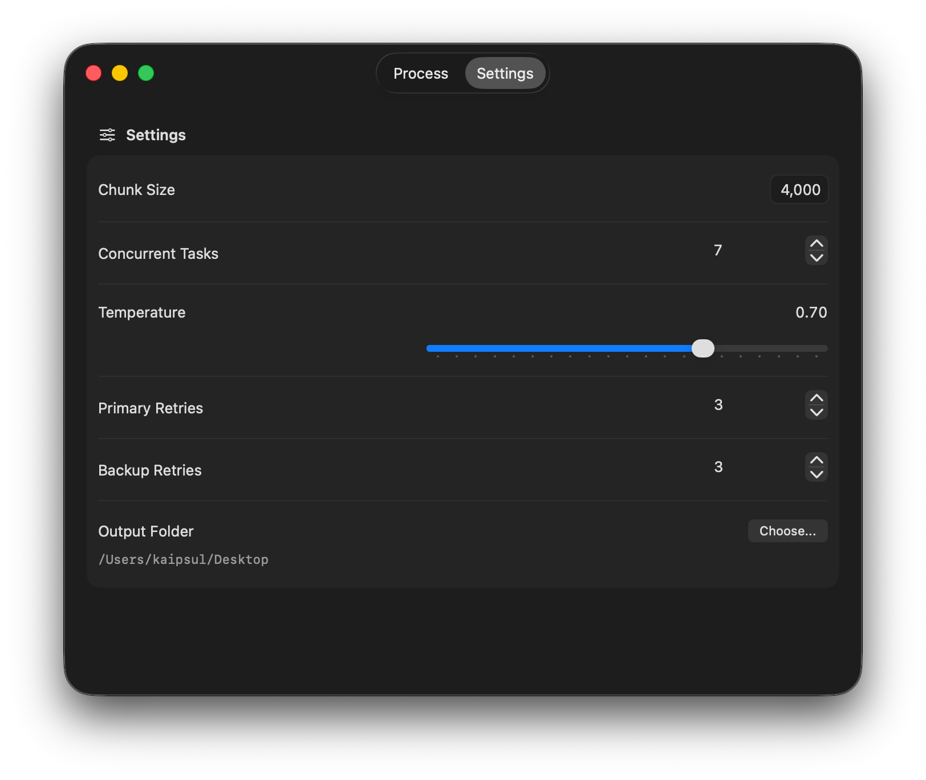This screenshot has height=780, width=926.
Task: Click the settings sliders icon beside Settings header
Action: (107, 135)
